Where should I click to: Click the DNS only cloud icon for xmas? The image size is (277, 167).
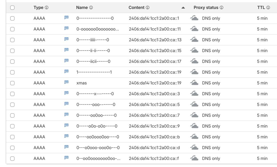coord(194,83)
